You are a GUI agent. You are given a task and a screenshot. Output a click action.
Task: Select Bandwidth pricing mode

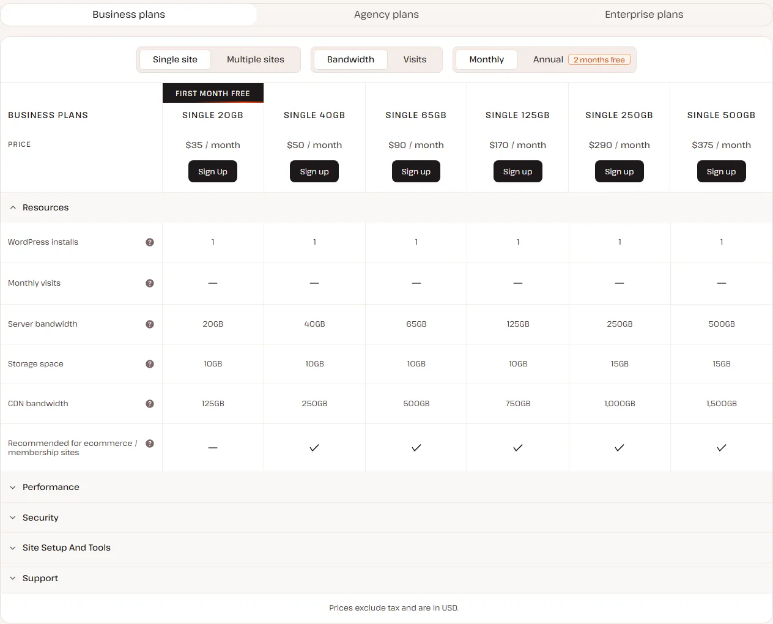[350, 59]
